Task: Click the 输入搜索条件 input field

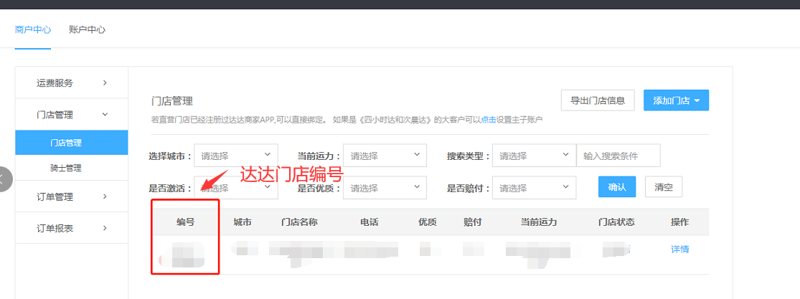Action: coord(618,156)
